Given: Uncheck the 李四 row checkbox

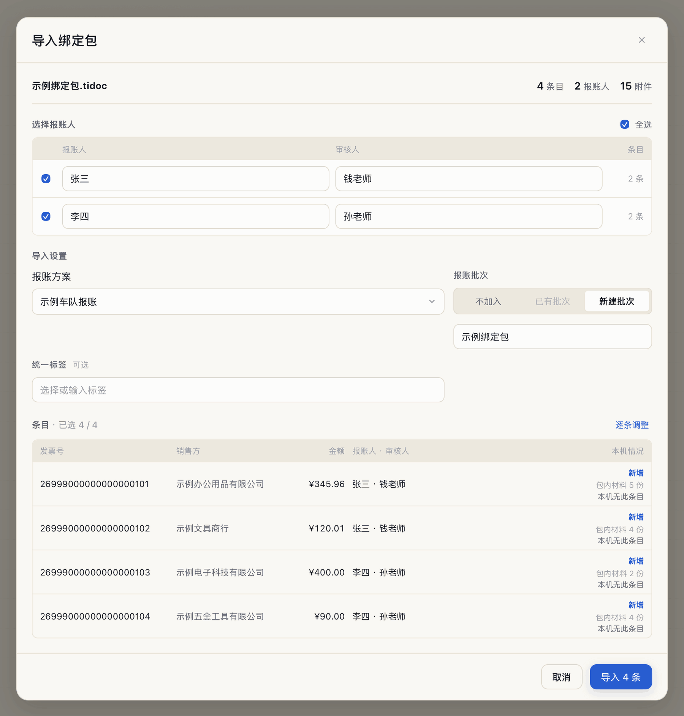Looking at the screenshot, I should pyautogui.click(x=46, y=216).
